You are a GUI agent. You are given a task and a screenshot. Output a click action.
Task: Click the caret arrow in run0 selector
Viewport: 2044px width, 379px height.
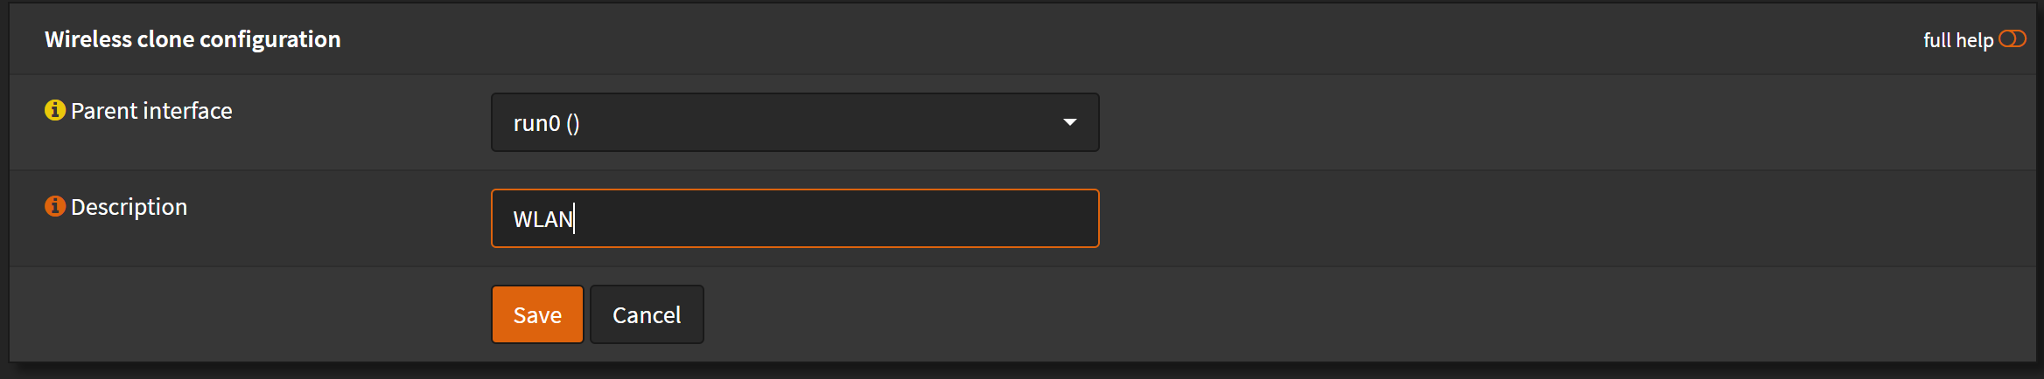pyautogui.click(x=1069, y=122)
